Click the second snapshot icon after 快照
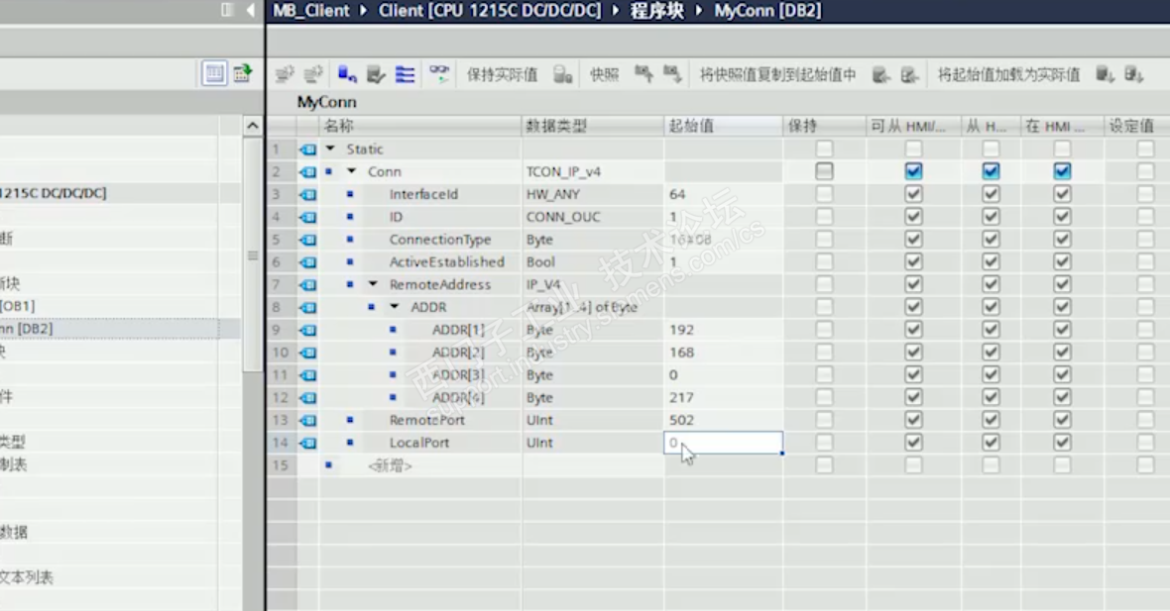The height and width of the screenshot is (611, 1170). coord(672,73)
